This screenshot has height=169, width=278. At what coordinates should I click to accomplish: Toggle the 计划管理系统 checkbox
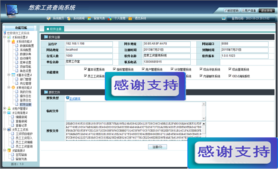pos(172,69)
